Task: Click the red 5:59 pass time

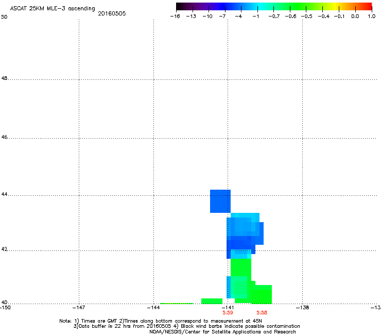Action: point(228,313)
